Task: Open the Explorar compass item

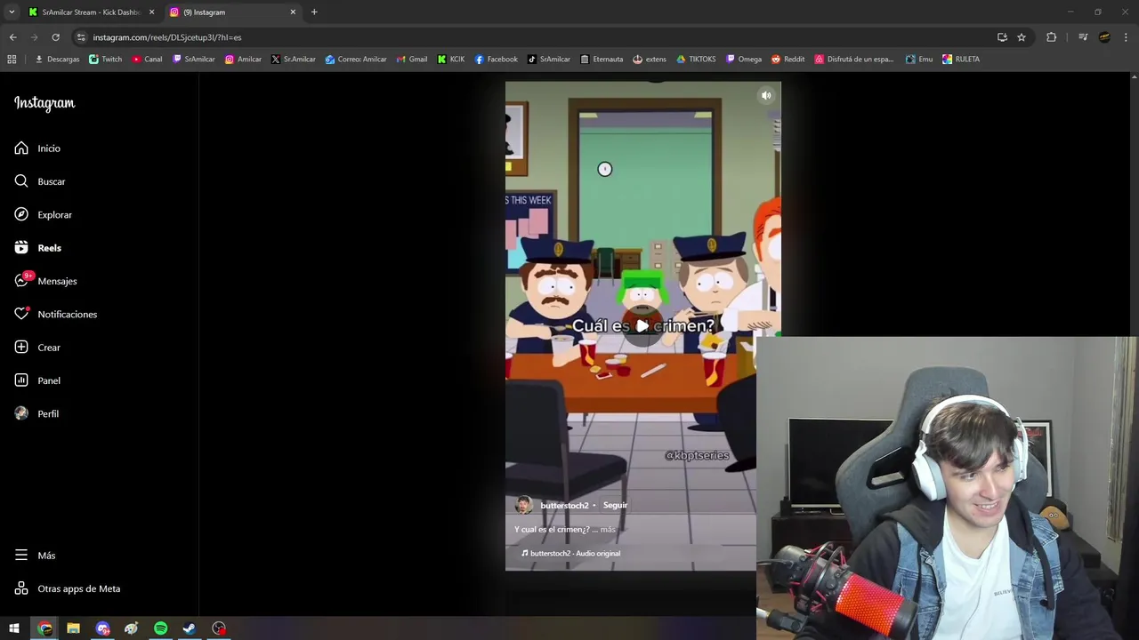Action: [43, 214]
